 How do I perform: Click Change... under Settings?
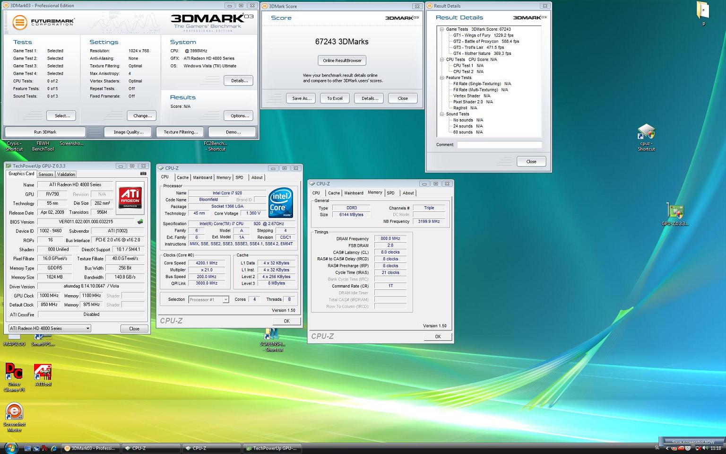(x=143, y=115)
